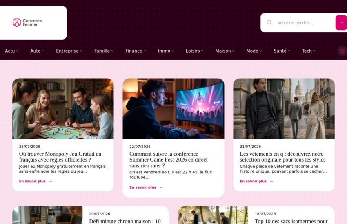Viewport: 347px width, 224px height.
Task: Expand the Immo menu
Action: (x=166, y=51)
